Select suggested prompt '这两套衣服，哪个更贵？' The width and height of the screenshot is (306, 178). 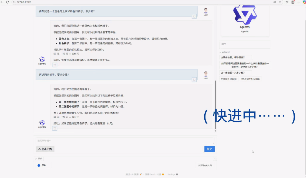tap(232, 58)
